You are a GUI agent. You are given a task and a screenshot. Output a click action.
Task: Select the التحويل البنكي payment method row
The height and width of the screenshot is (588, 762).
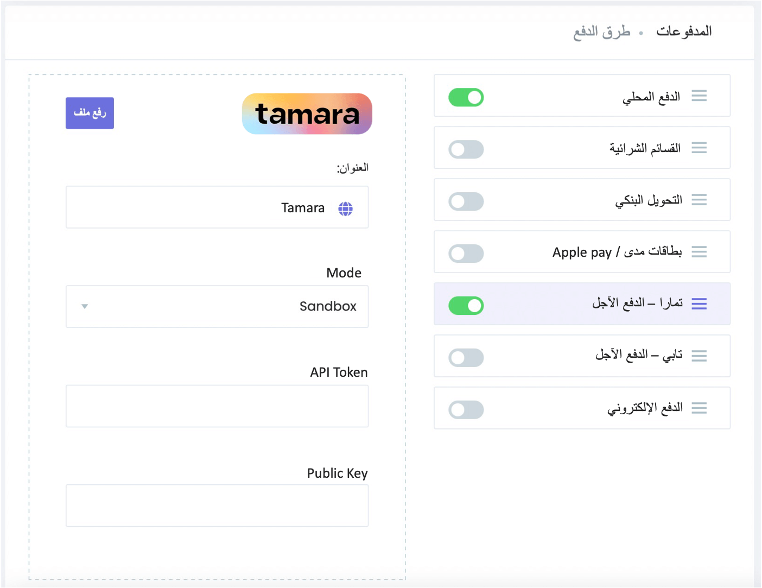(x=582, y=200)
